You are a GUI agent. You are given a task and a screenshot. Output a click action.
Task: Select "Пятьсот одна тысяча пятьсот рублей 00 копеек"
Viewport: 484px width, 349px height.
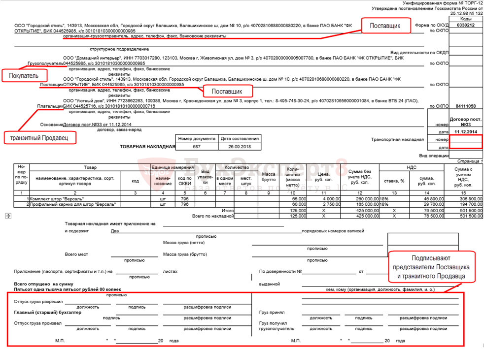(x=68, y=289)
